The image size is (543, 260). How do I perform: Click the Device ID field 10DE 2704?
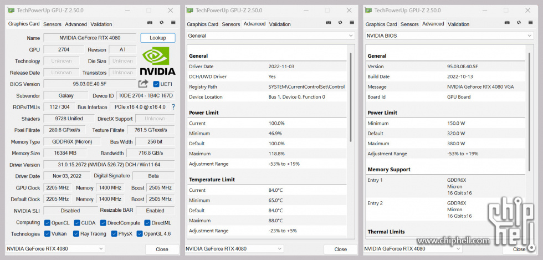click(145, 95)
